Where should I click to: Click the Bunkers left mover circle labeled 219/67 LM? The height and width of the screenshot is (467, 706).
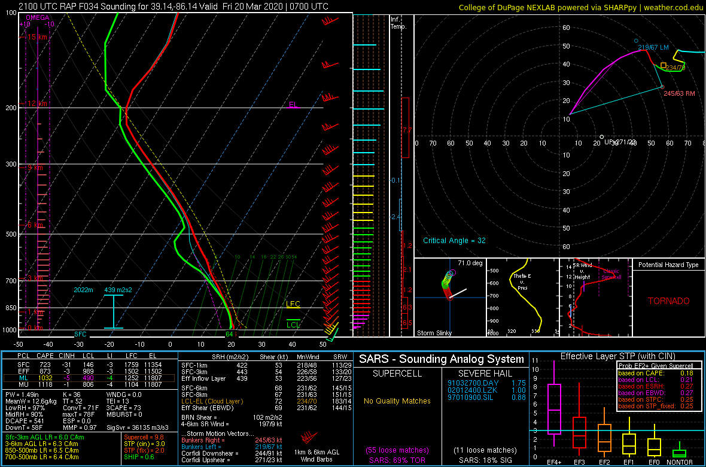tap(636, 41)
